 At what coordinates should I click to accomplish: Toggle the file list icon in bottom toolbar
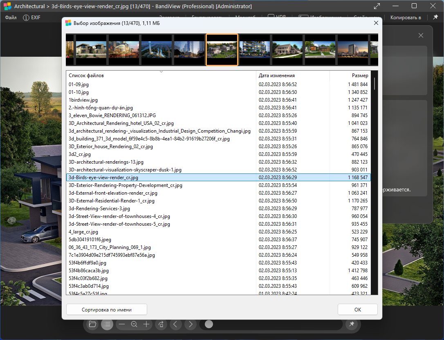click(x=107, y=324)
